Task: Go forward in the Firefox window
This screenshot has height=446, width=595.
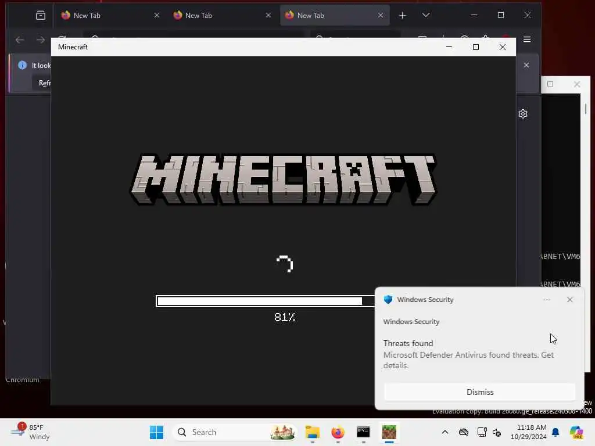Action: 41,40
